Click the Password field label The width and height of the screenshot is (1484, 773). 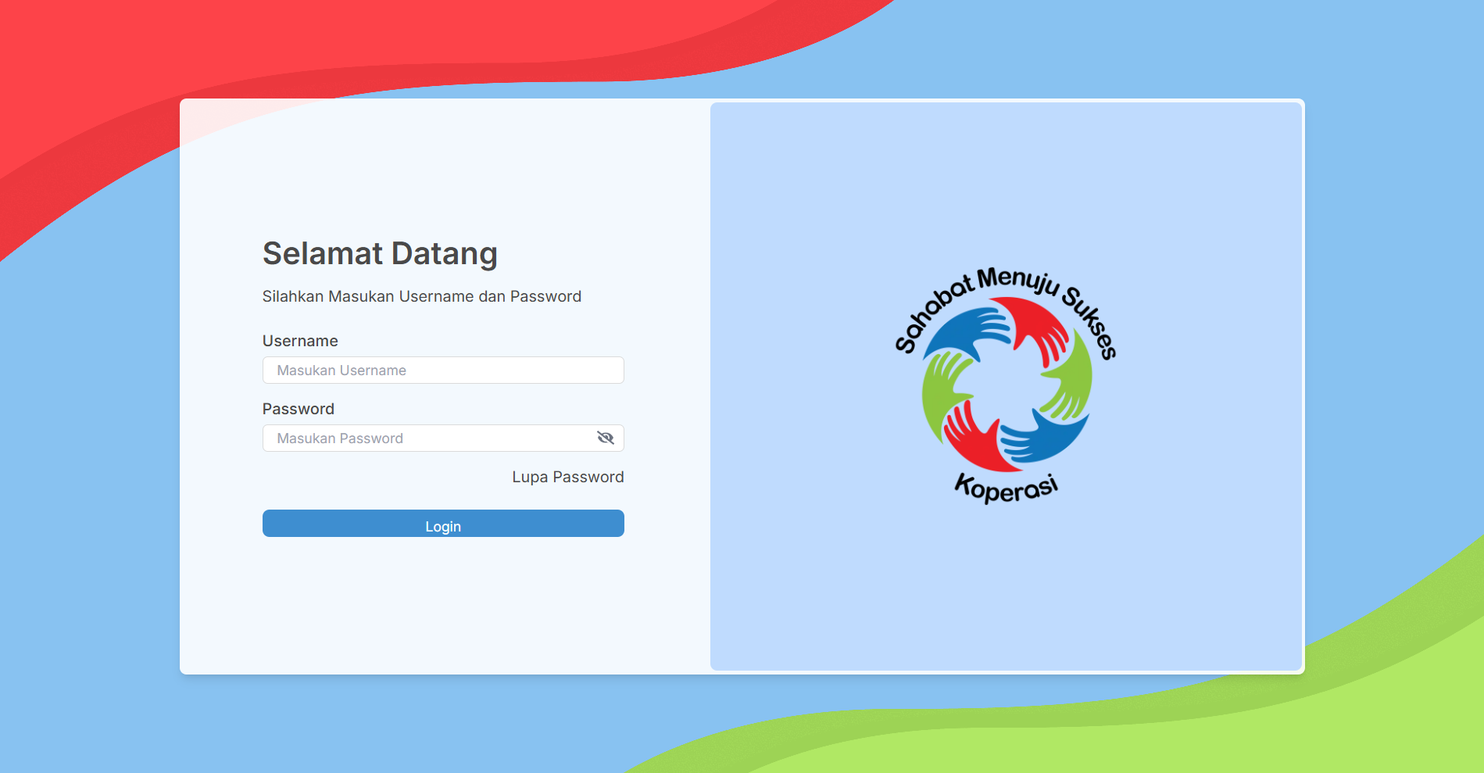click(x=298, y=409)
